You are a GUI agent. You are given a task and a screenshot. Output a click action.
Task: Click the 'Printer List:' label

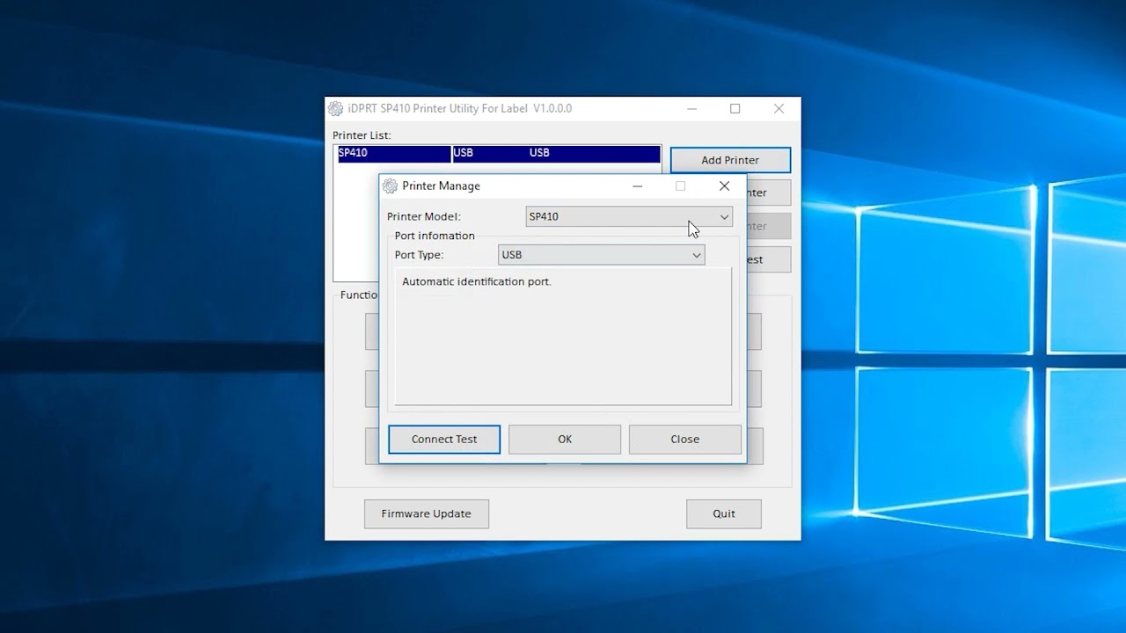tap(362, 135)
